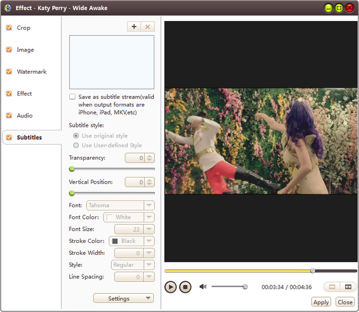Expand the Settings dropdown button
The width and height of the screenshot is (359, 312).
[124, 298]
